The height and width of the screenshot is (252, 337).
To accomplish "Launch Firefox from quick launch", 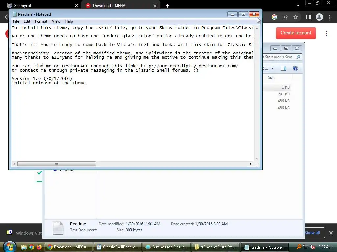I will tap(39, 247).
